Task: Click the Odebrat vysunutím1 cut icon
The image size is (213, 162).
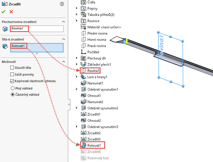Action: point(84,89)
